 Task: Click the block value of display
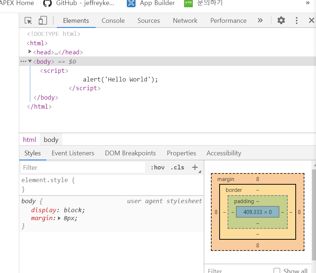(x=72, y=210)
